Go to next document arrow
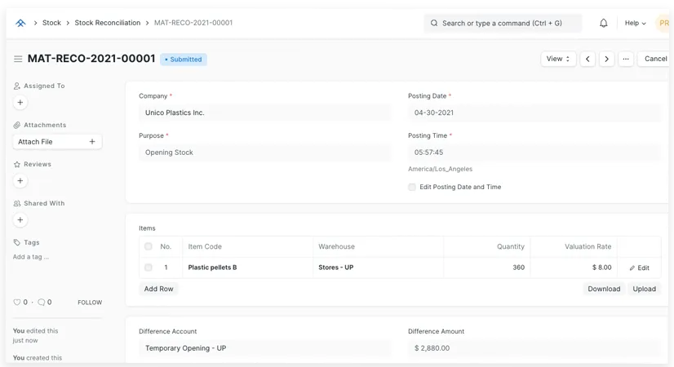 [607, 59]
